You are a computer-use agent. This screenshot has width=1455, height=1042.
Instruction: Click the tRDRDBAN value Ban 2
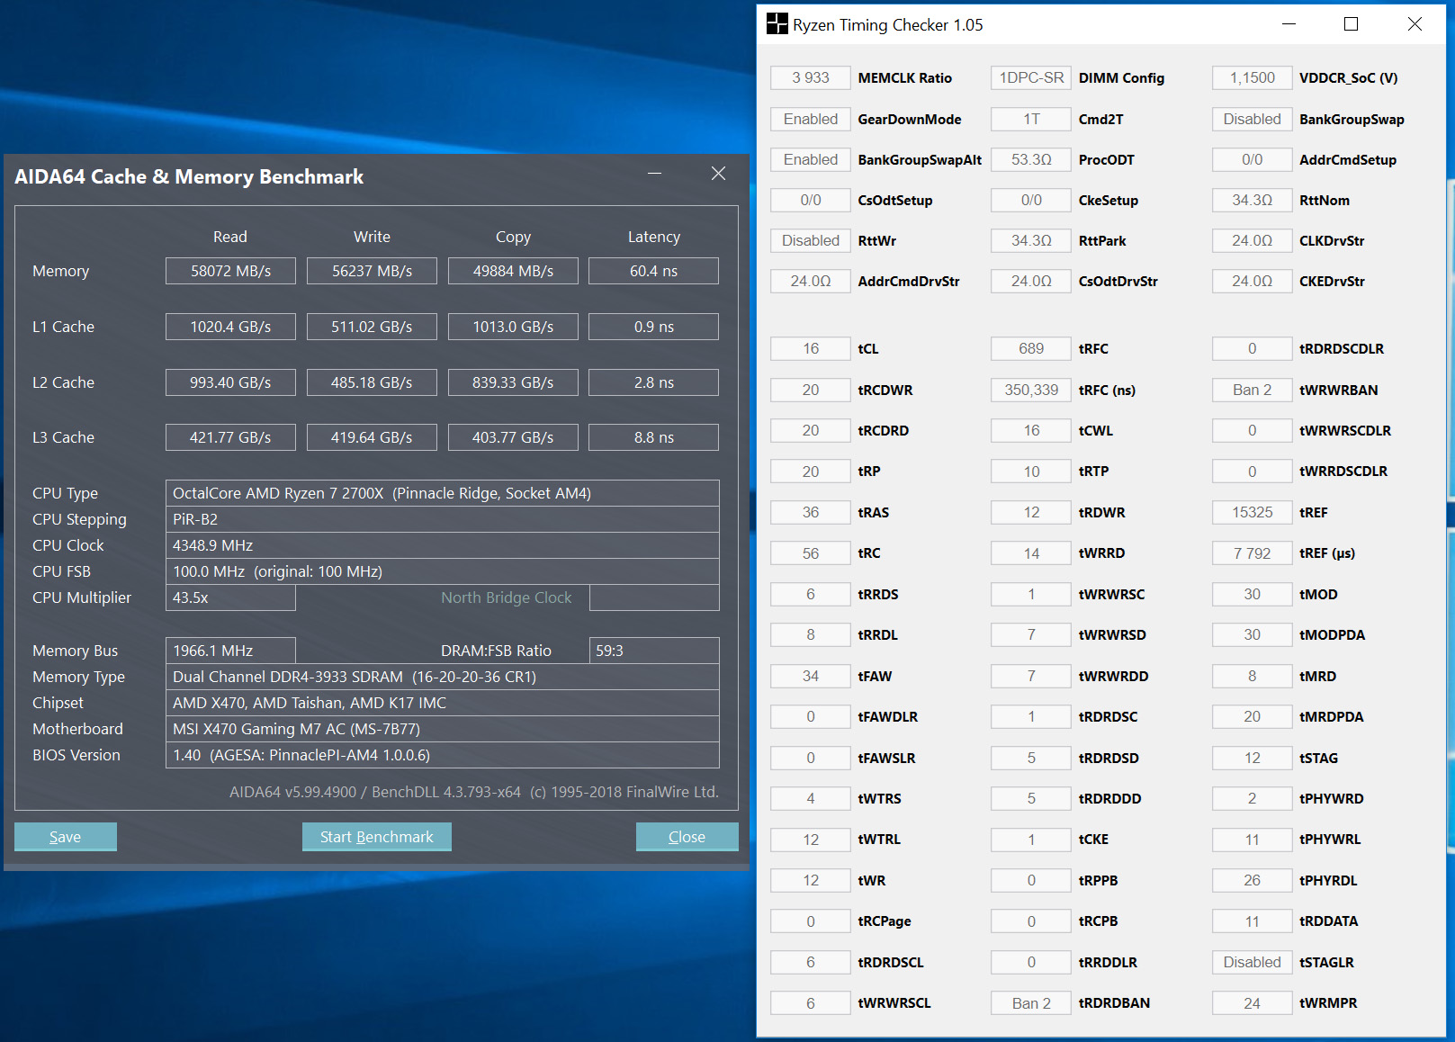click(x=1031, y=1003)
